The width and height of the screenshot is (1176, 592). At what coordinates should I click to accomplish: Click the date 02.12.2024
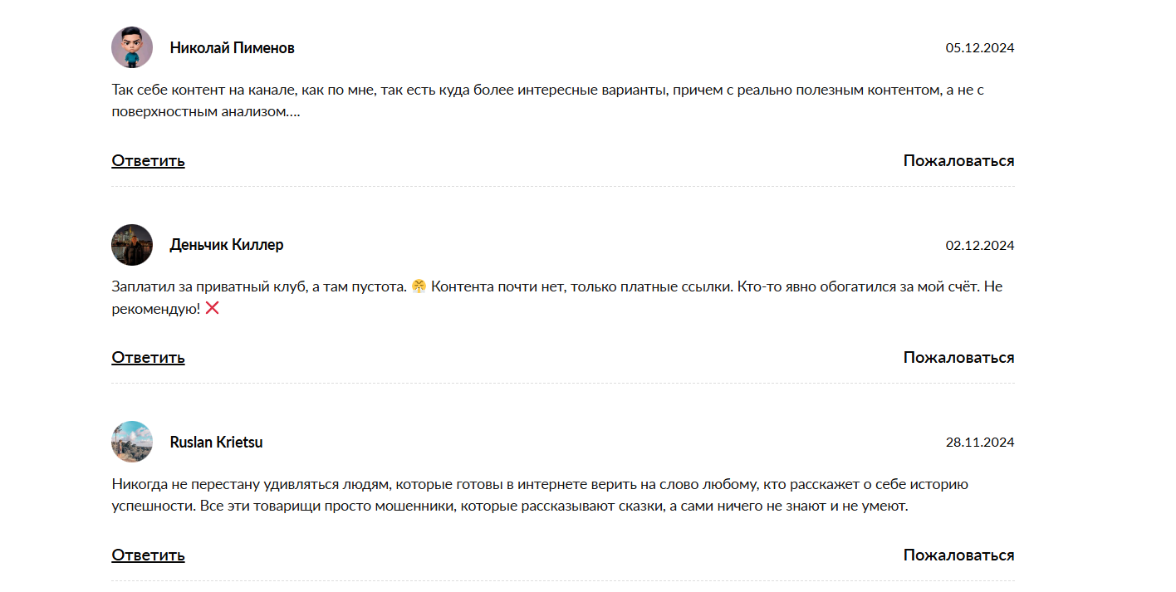coord(980,246)
